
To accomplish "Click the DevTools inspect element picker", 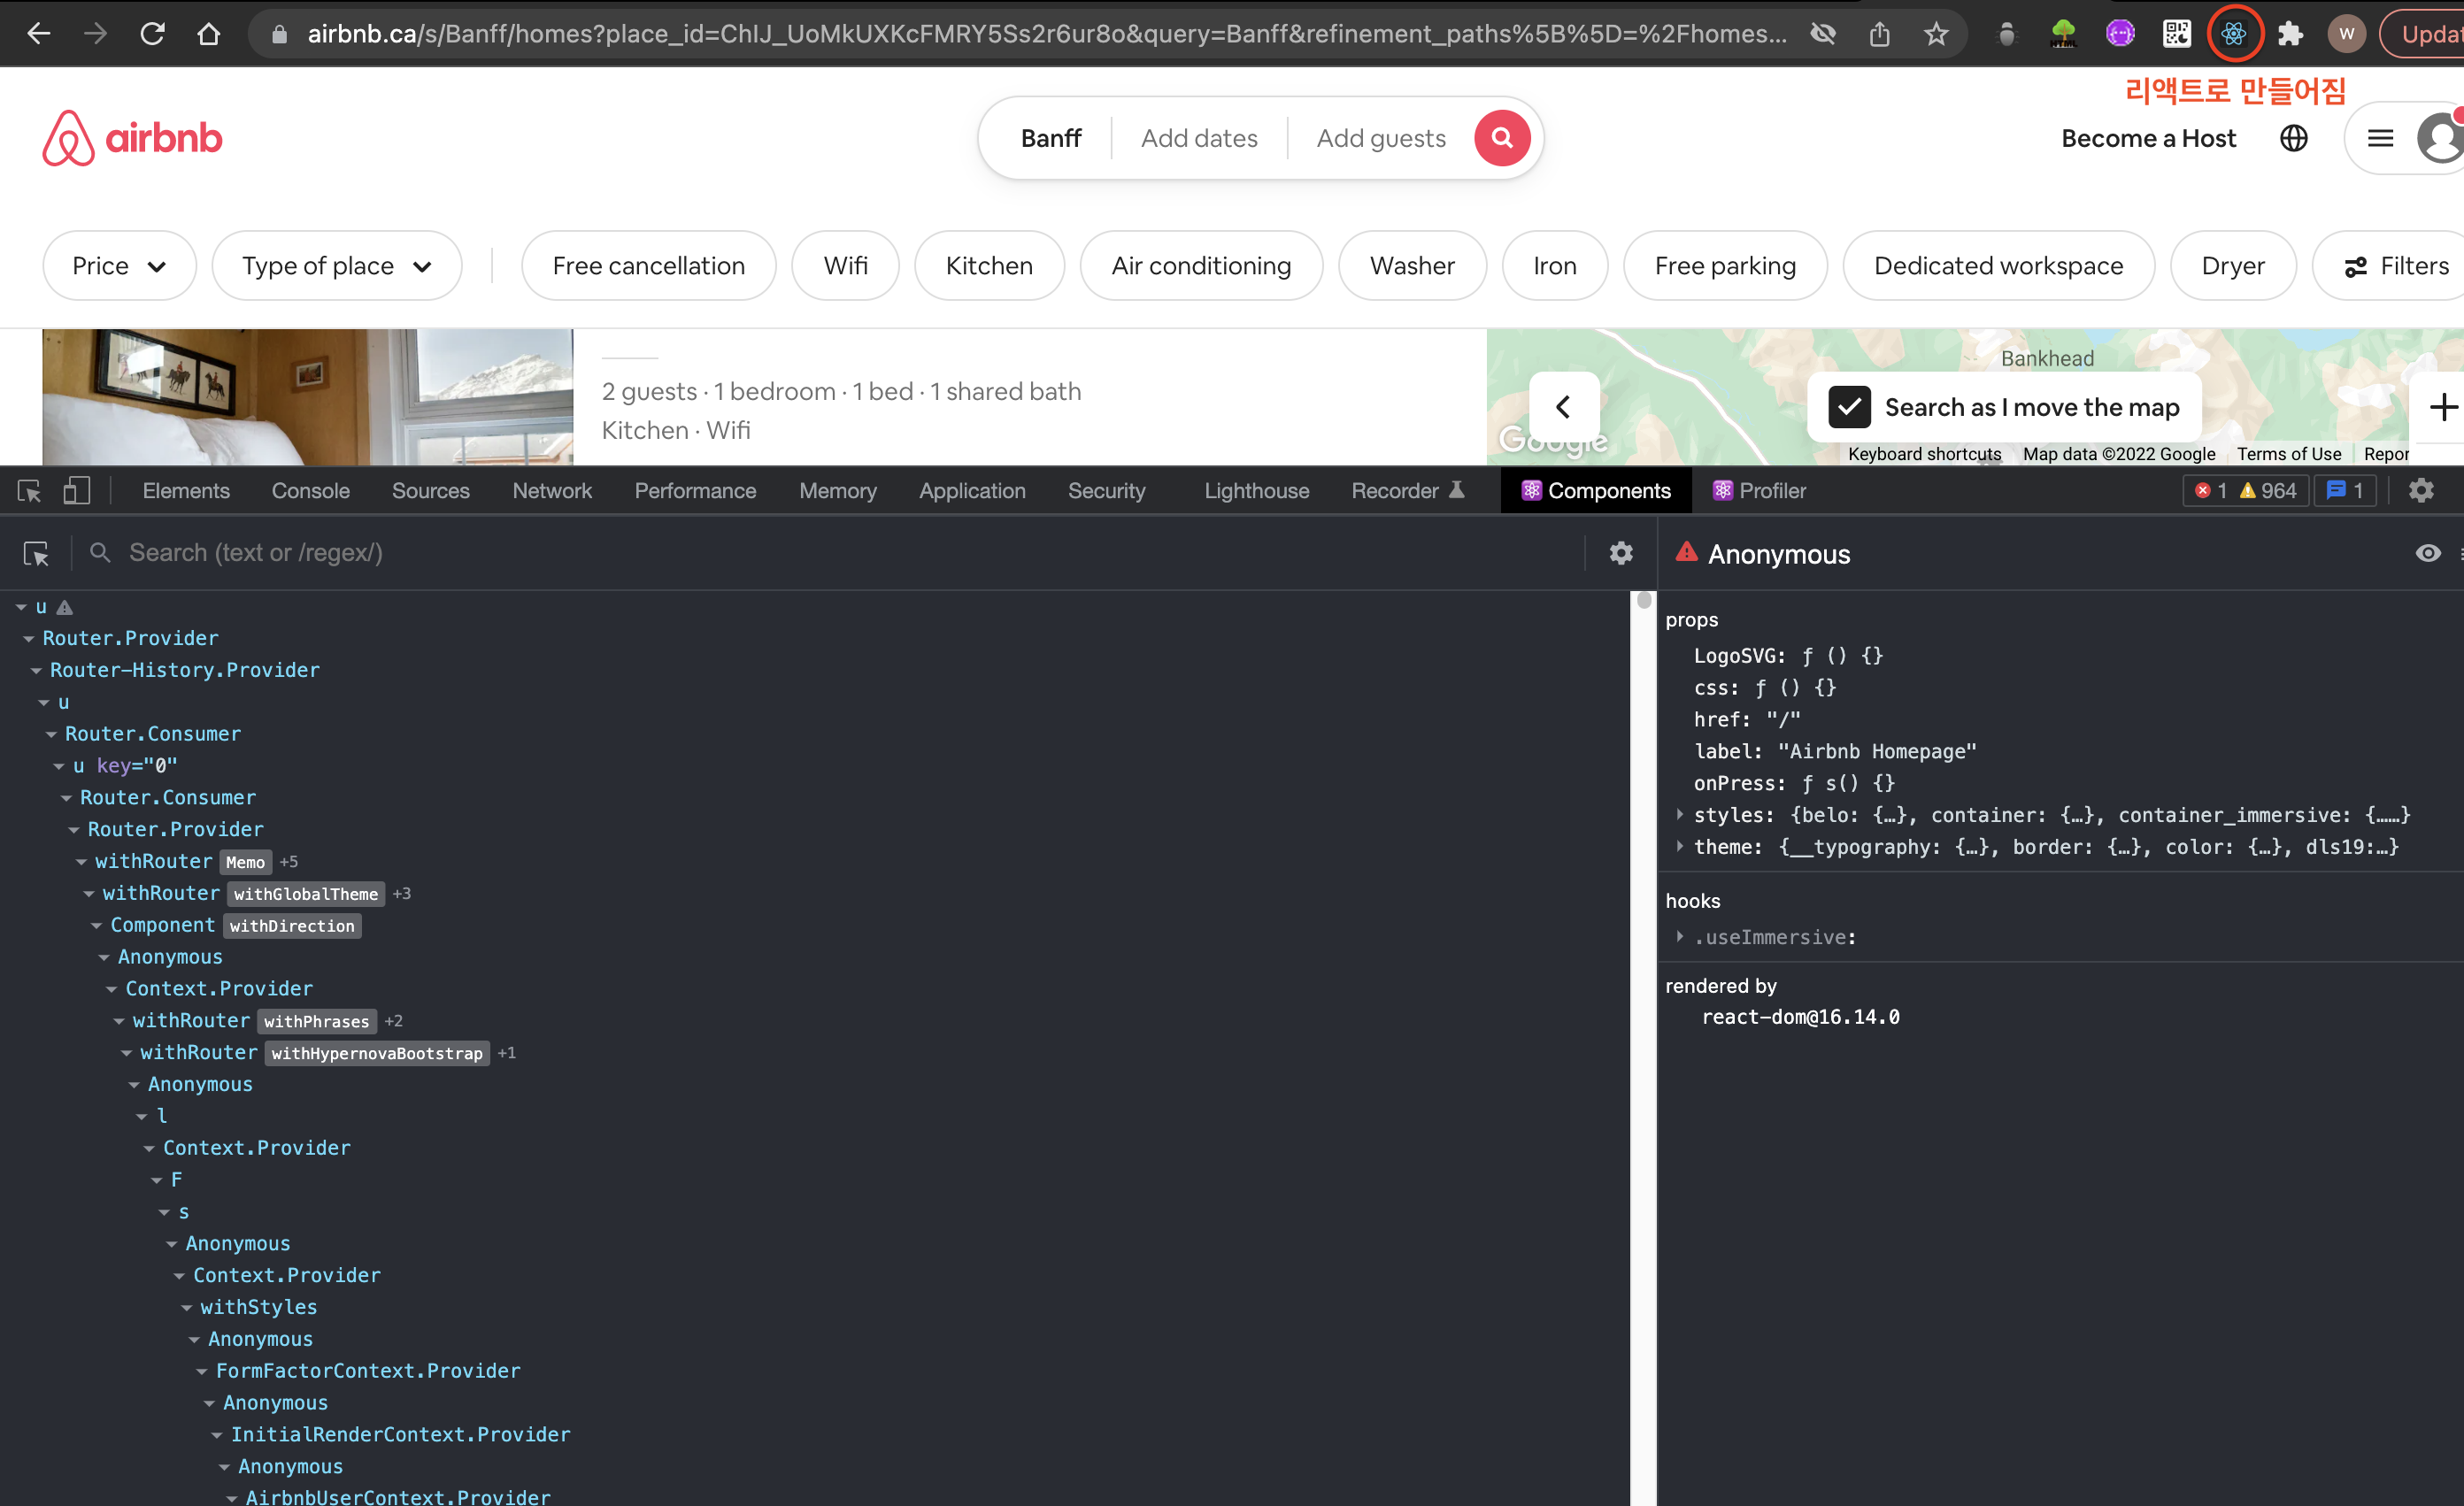I will (29, 491).
